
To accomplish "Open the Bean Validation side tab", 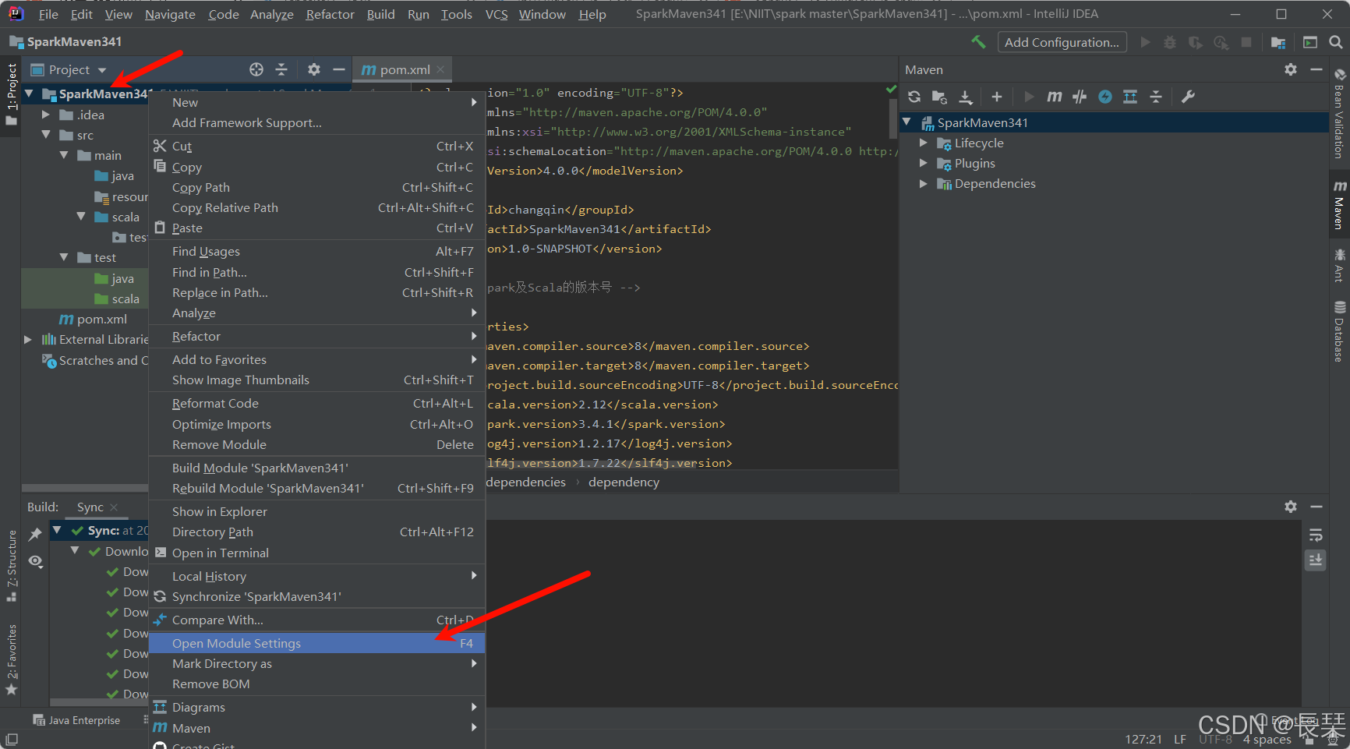I will point(1339,114).
